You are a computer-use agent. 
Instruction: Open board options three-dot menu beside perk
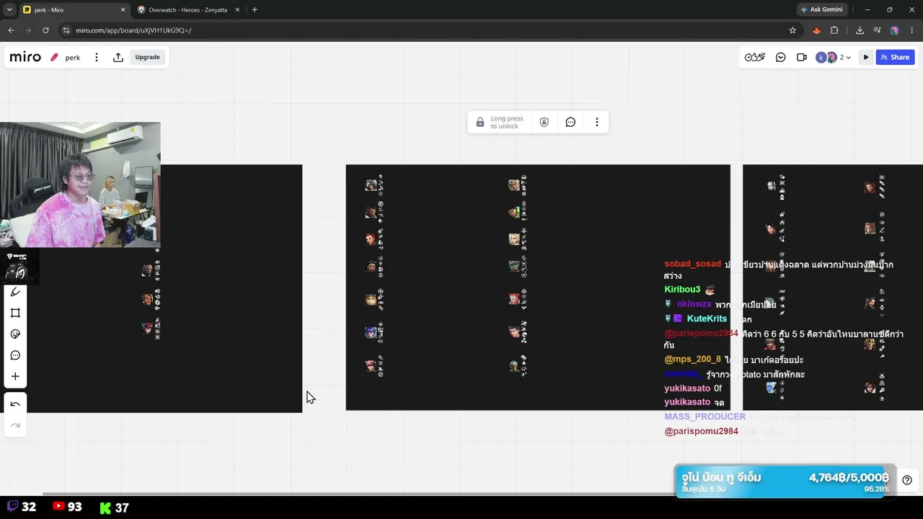(97, 58)
